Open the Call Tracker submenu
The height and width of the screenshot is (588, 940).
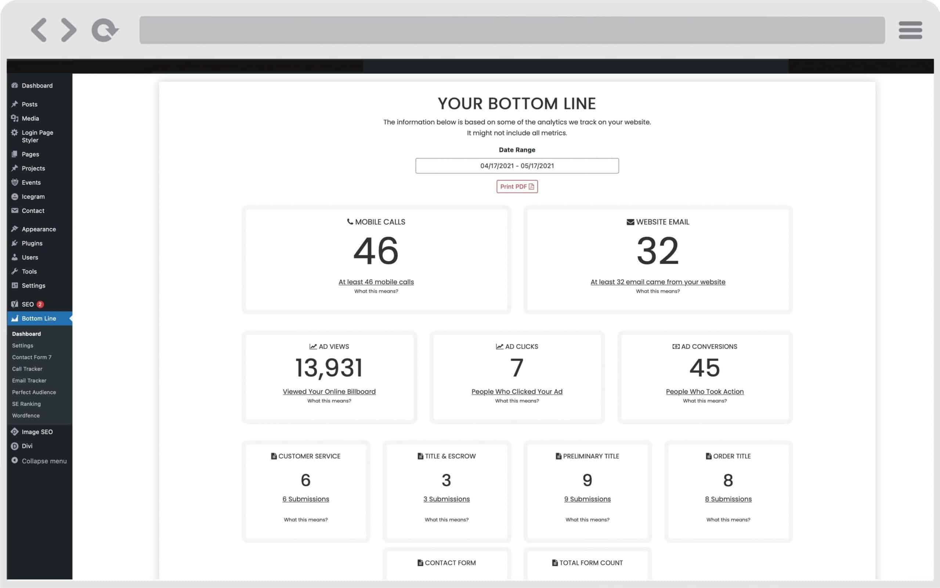coord(27,369)
